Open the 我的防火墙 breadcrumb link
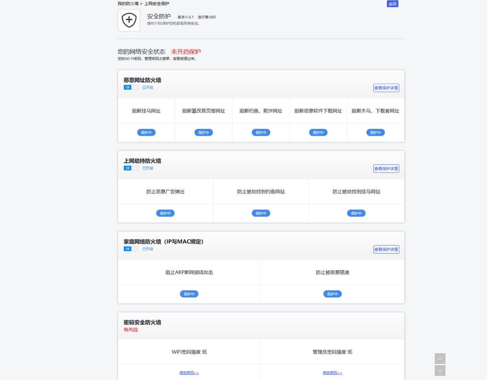 click(128, 3)
